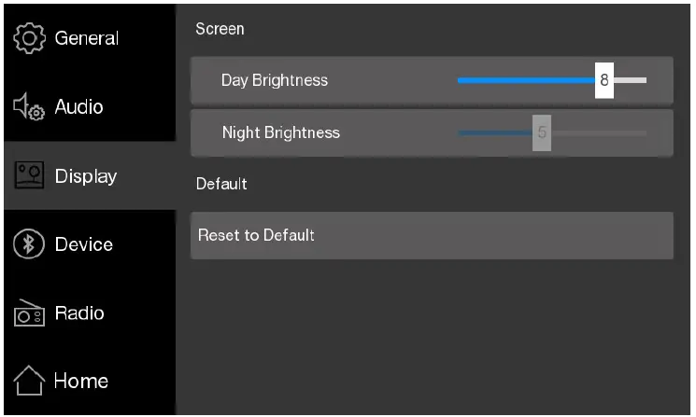696x417 pixels.
Task: Return via the Home label
Action: click(81, 381)
